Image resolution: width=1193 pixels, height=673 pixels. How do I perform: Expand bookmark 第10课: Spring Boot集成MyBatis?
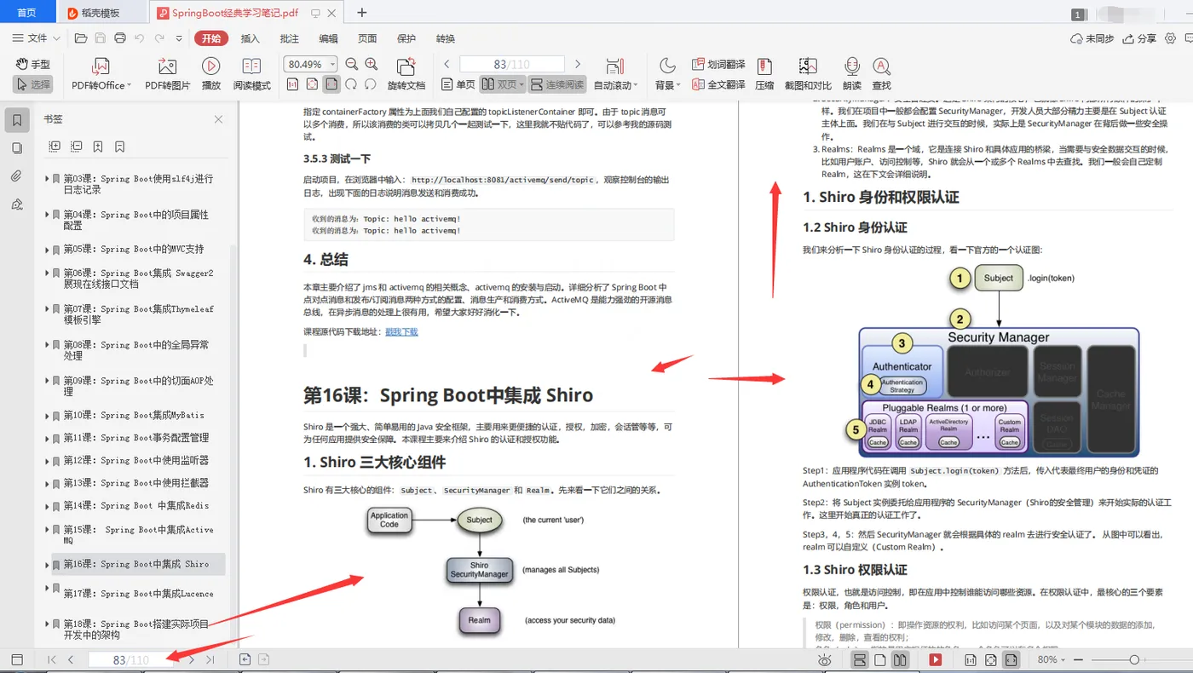point(48,416)
